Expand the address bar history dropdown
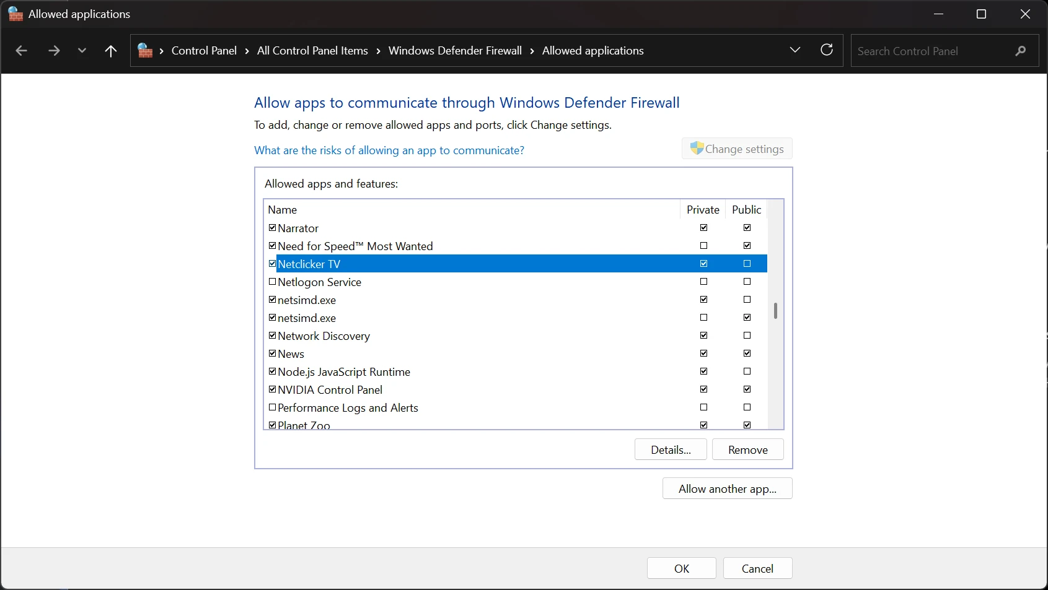 tap(795, 50)
